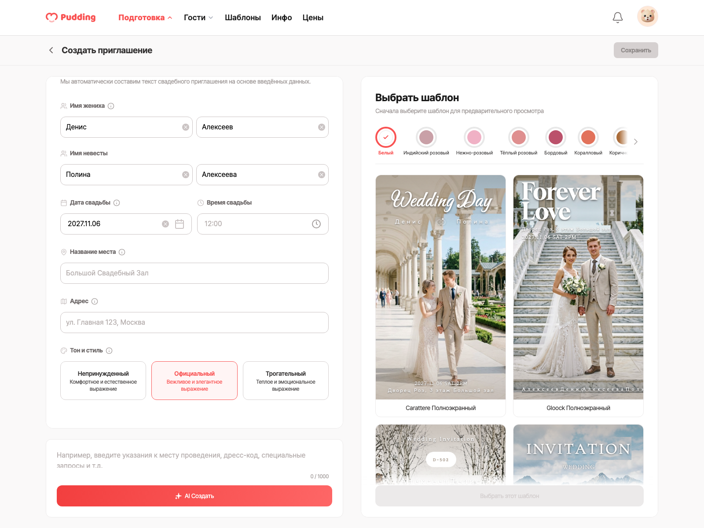The height and width of the screenshot is (528, 704).
Task: Focus the groom first name field Денис
Action: pyautogui.click(x=126, y=127)
